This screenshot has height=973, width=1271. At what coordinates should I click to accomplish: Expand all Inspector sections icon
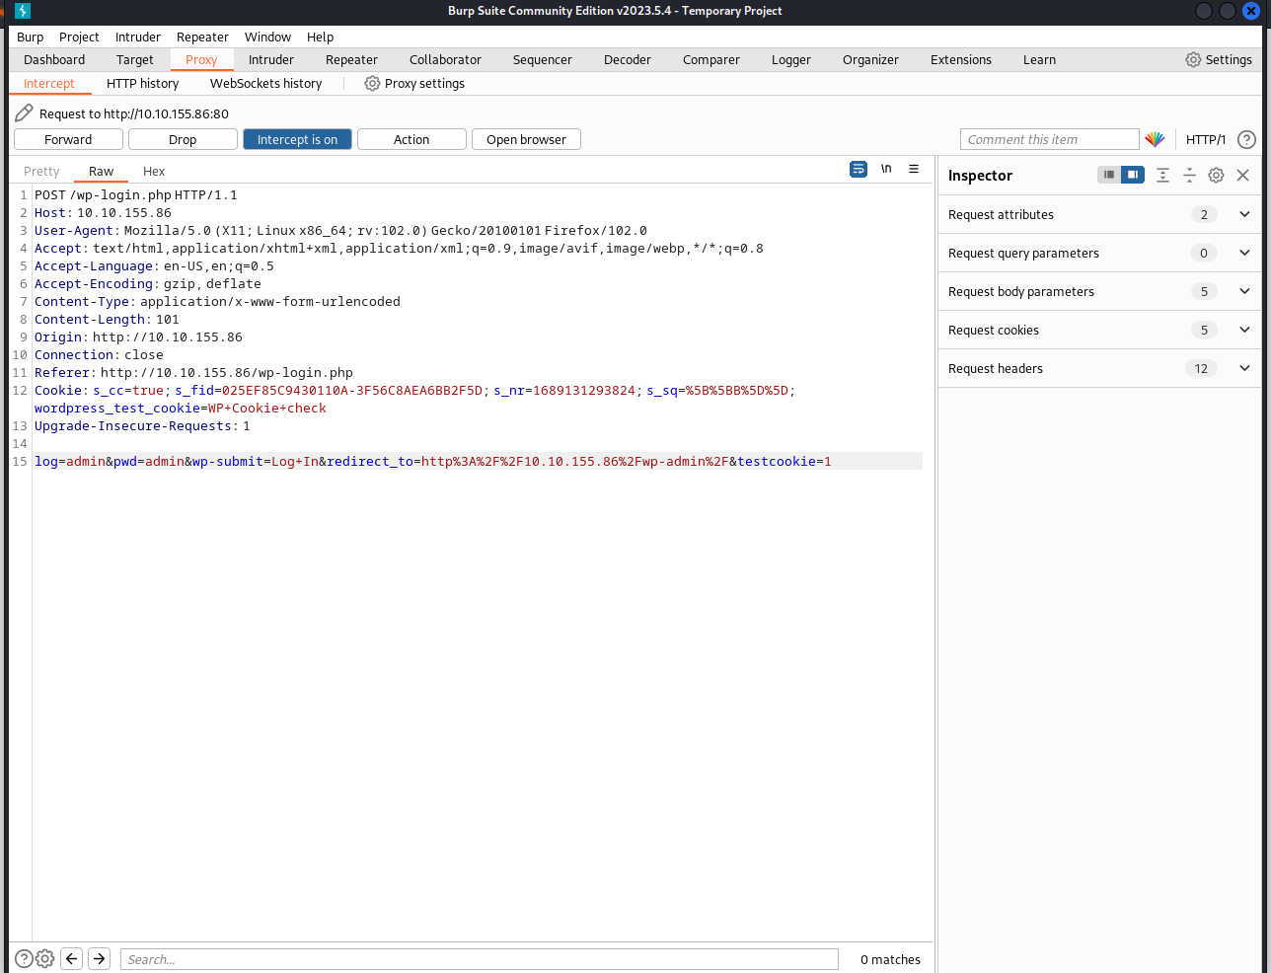coord(1162,175)
